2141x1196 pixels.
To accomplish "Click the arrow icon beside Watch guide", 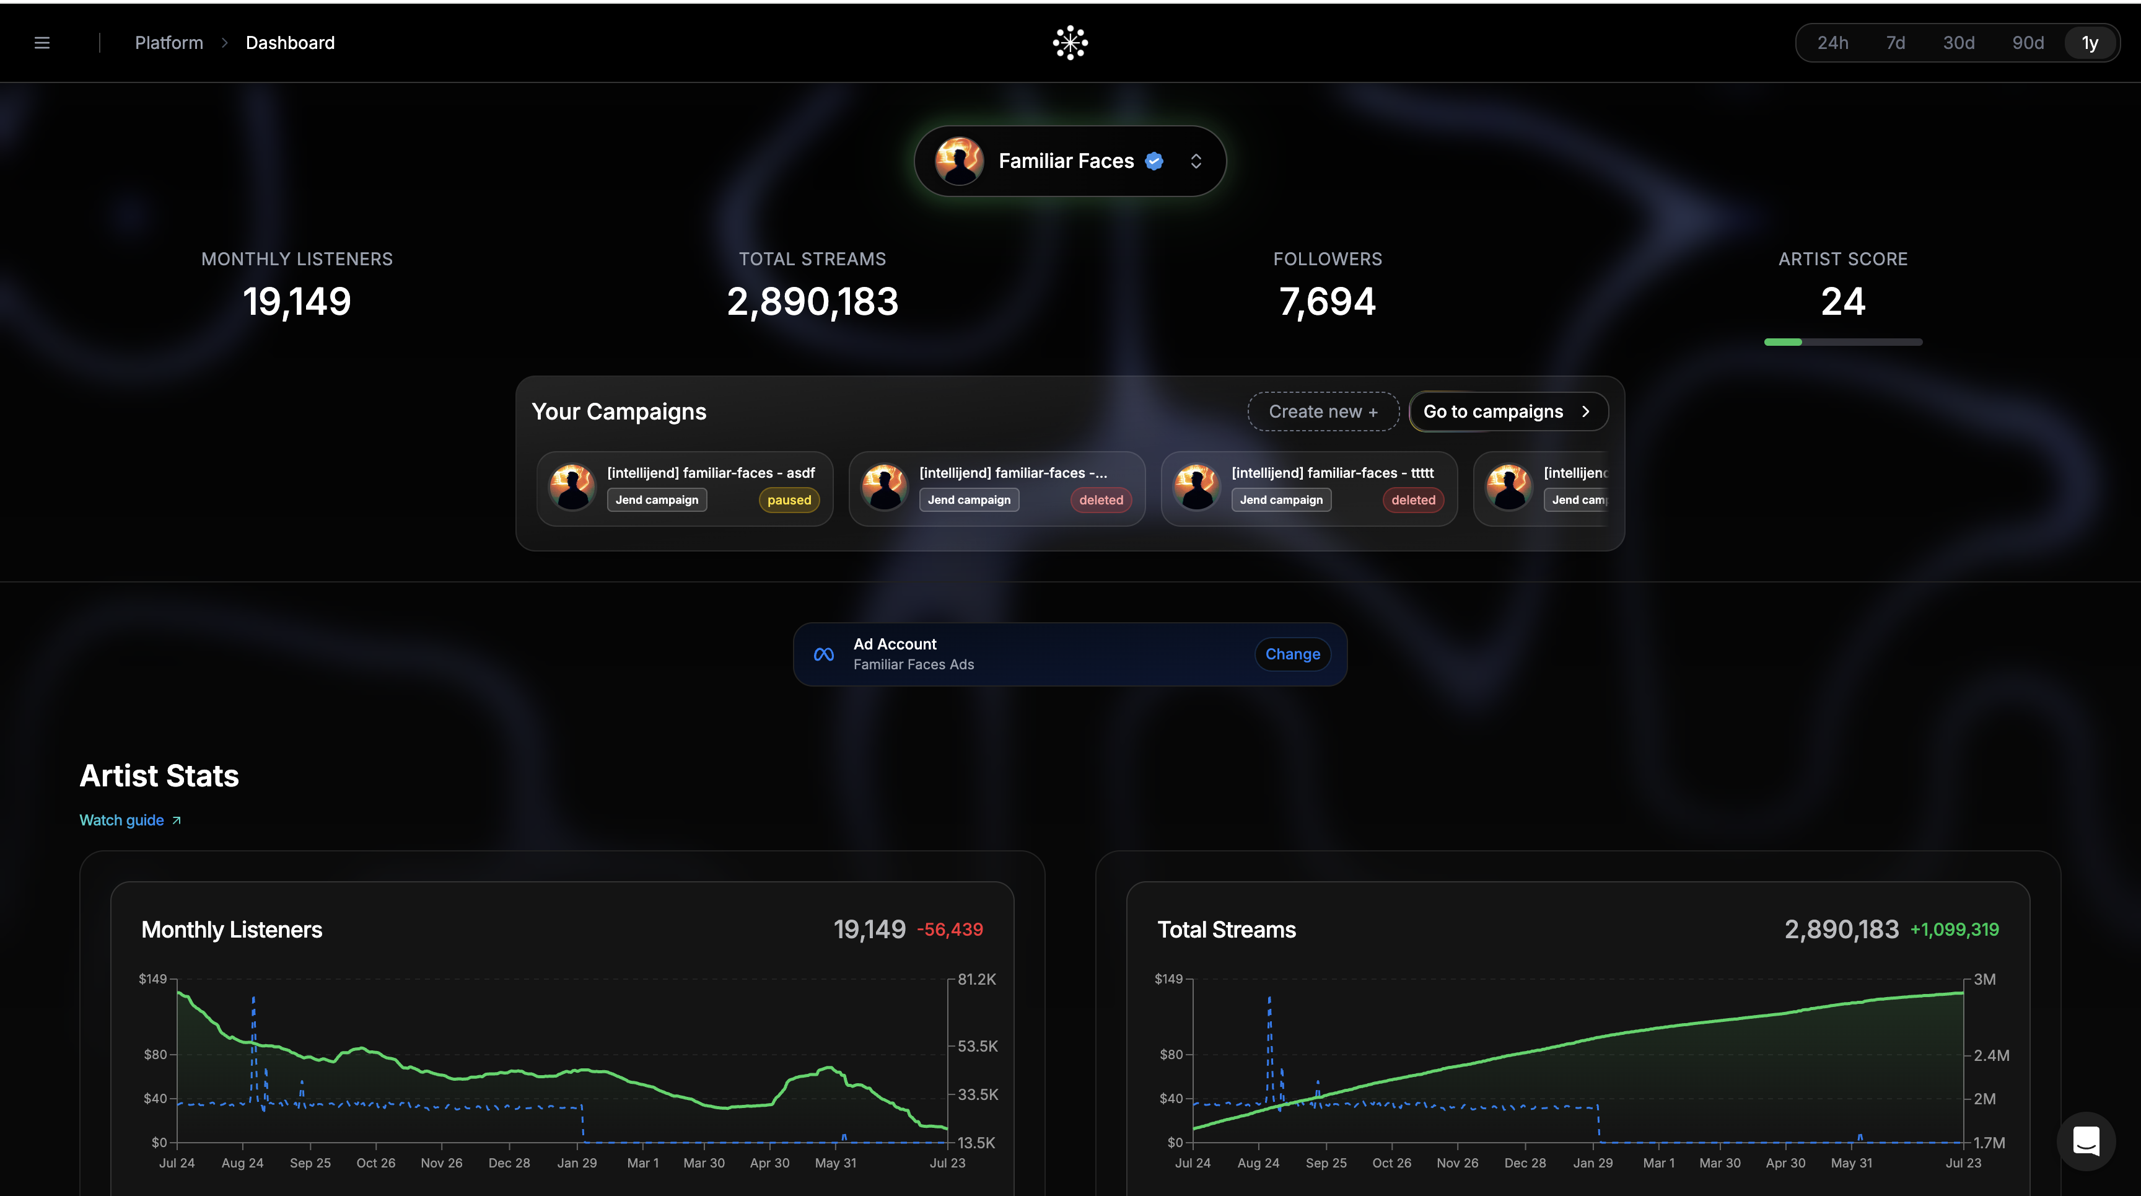I will 176,820.
